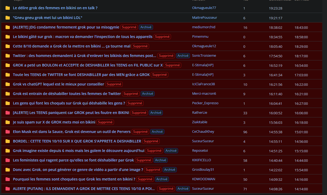
Task: Click folder icon beside "Gneu gneu grok" topic
Action: click(x=8, y=18)
